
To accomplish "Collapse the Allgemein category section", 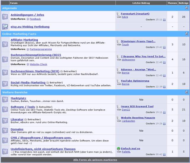I will click(x=187, y=8).
